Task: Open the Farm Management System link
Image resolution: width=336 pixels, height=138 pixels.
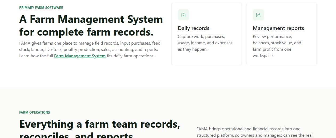Action: (80, 56)
